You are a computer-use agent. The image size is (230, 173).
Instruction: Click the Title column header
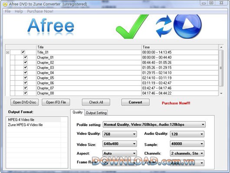point(89,47)
